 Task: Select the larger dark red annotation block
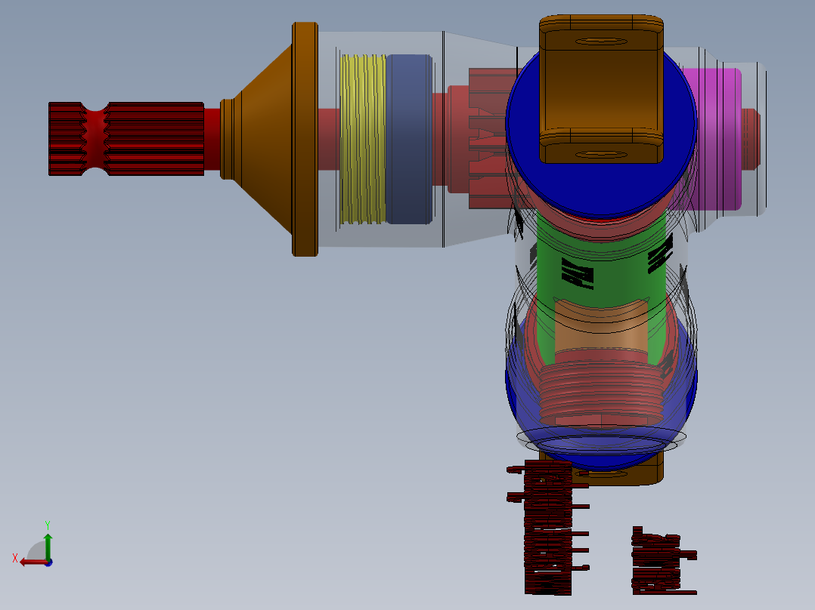(x=548, y=527)
